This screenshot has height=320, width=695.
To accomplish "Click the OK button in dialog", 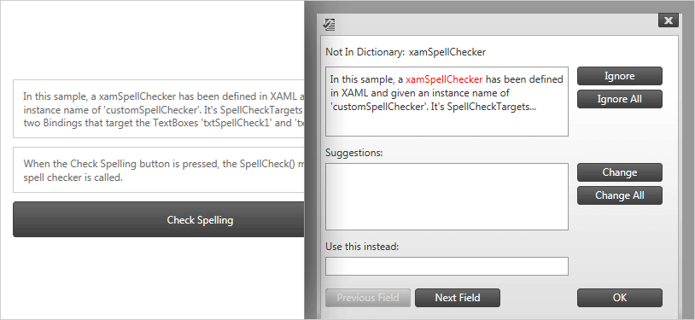I will click(619, 298).
